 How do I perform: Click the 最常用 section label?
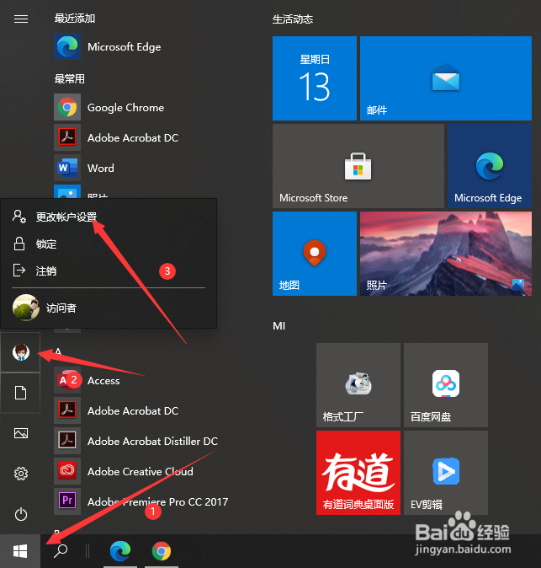[x=70, y=78]
